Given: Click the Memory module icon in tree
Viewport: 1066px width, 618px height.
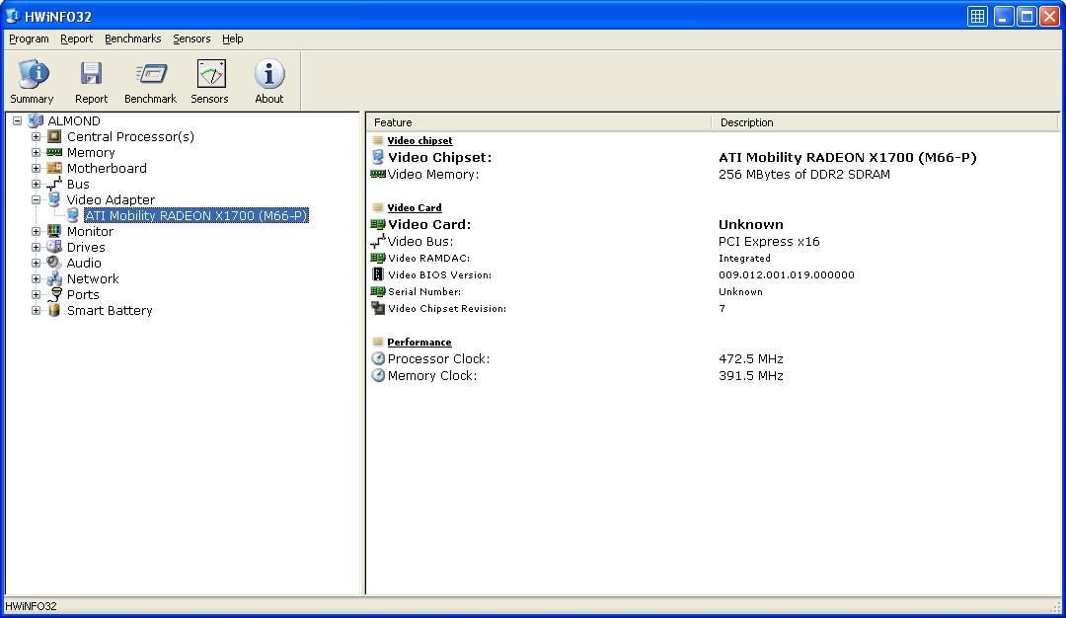Looking at the screenshot, I should coord(54,152).
